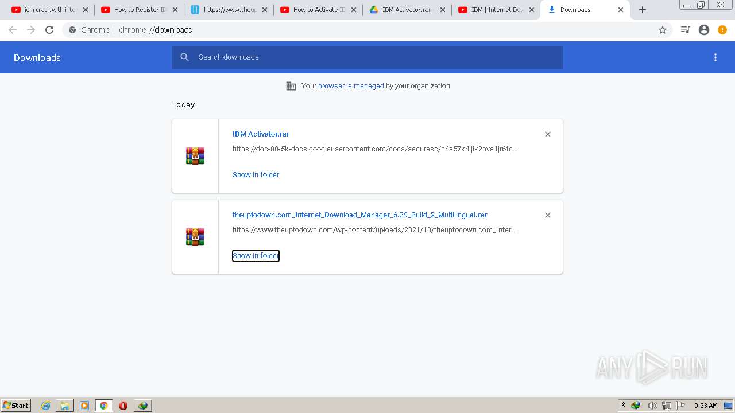Close the 'How to Activate ID' tab
This screenshot has width=735, height=413.
tap(354, 10)
